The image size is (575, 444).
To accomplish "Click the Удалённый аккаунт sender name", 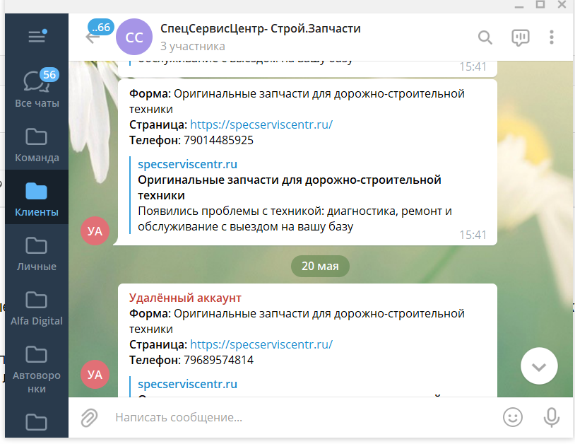I will [185, 298].
